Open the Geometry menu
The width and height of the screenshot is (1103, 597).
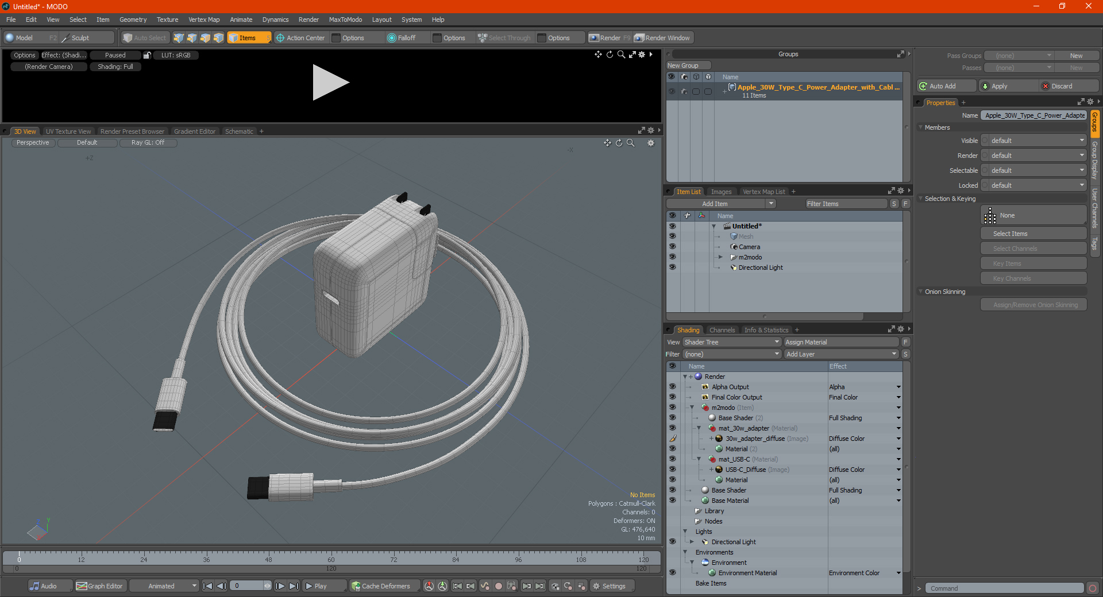pyautogui.click(x=133, y=20)
